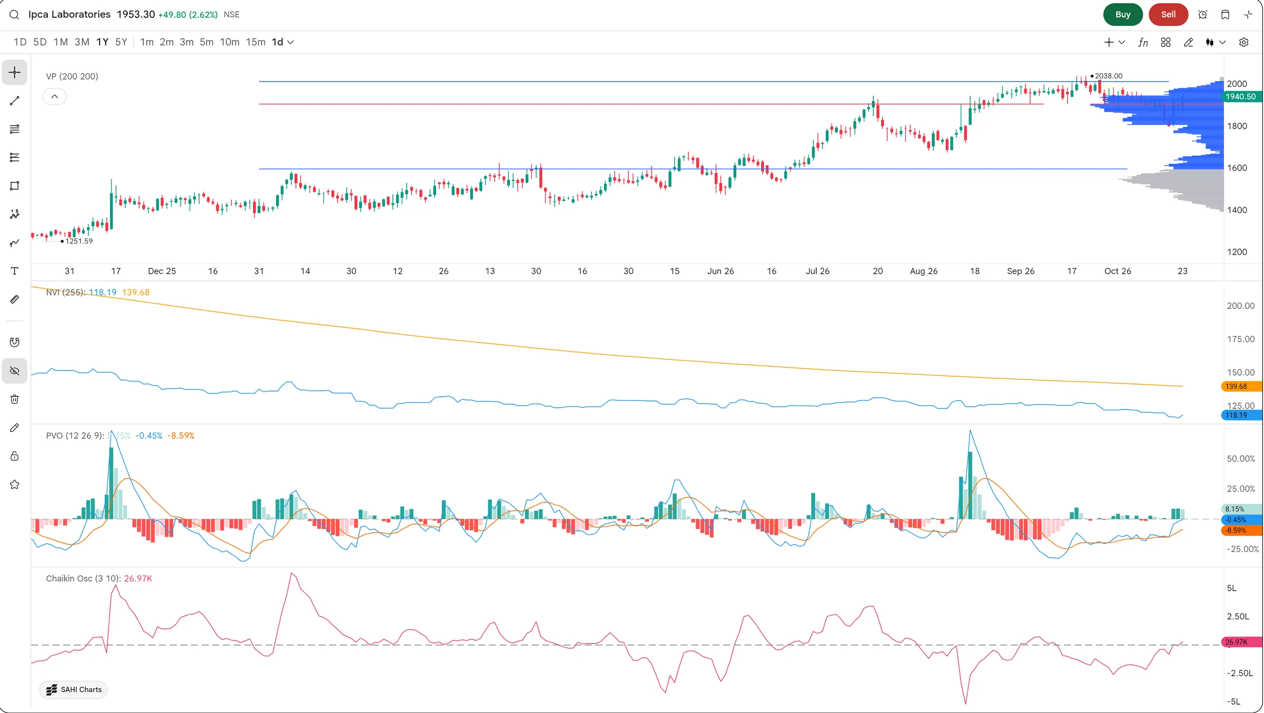Select the rectangle shape tool
The image size is (1264, 713).
pos(15,186)
